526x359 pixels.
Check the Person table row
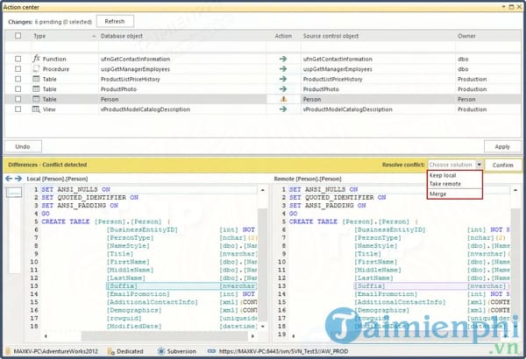tap(18, 99)
